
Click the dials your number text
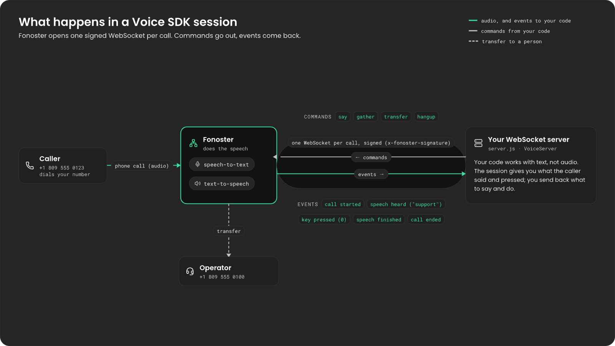(x=65, y=174)
